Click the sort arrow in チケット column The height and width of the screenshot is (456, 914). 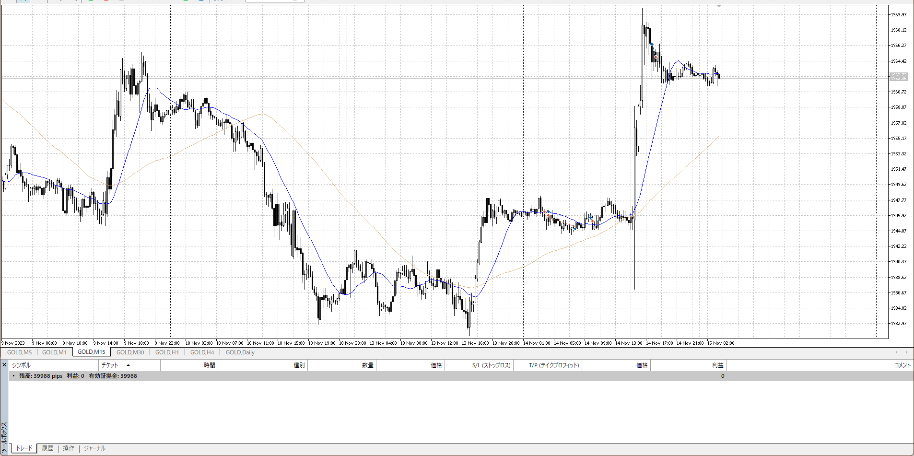[x=128, y=365]
